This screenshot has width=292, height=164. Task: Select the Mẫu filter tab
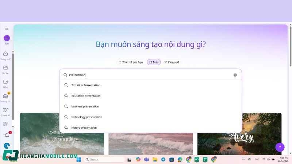point(154,62)
